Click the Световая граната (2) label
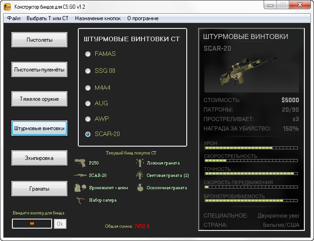This screenshot has width=314, height=241. tap(168, 175)
